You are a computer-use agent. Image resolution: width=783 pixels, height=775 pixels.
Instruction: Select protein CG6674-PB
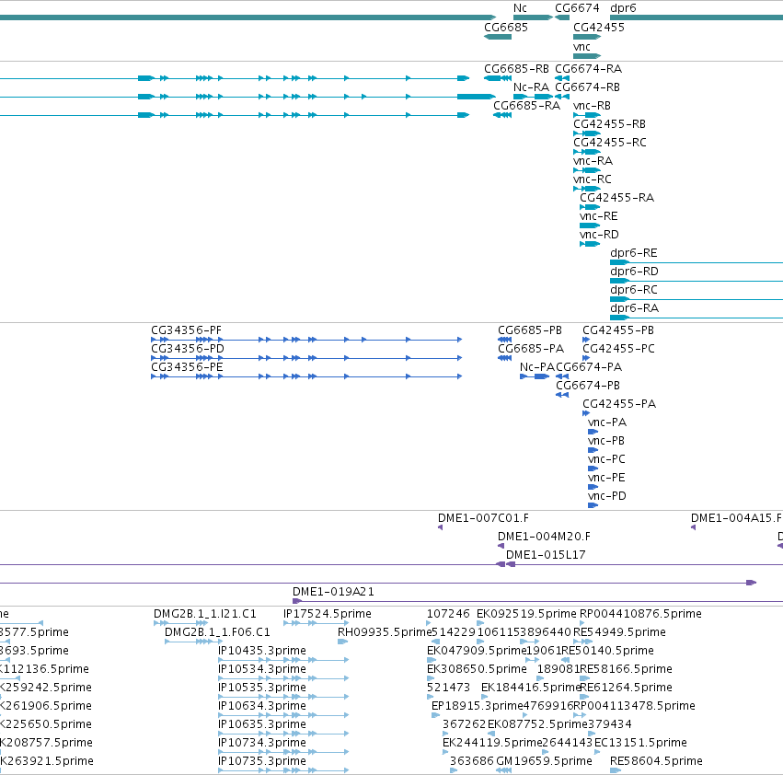coord(587,387)
